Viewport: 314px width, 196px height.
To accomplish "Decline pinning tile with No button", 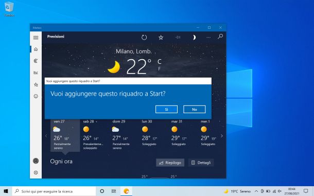I will 195,109.
